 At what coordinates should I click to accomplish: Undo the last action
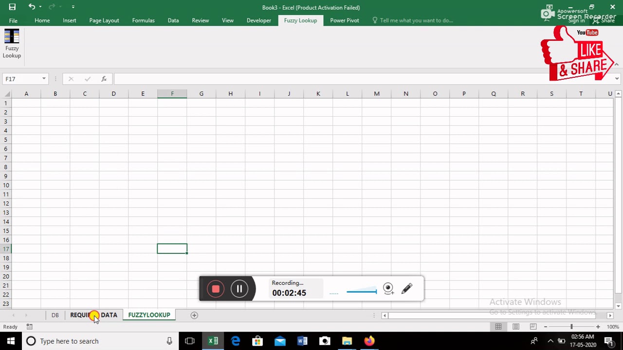[x=32, y=7]
